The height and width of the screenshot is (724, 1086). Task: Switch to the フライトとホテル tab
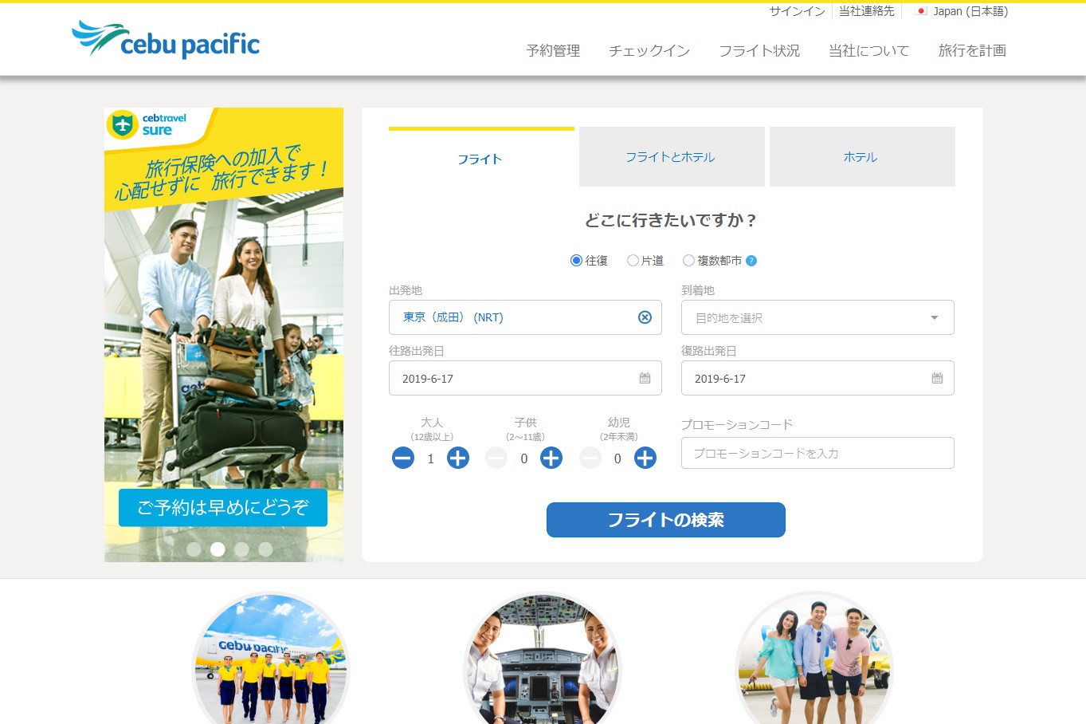tap(672, 157)
